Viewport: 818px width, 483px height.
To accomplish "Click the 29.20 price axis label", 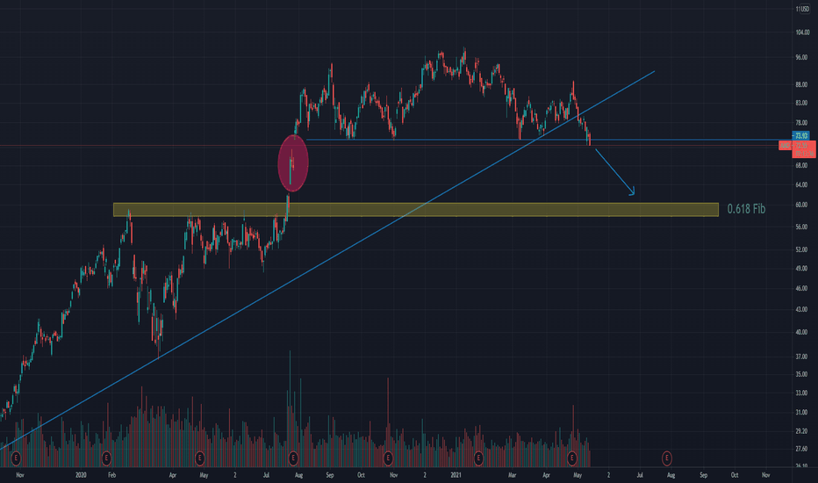I will [x=802, y=431].
